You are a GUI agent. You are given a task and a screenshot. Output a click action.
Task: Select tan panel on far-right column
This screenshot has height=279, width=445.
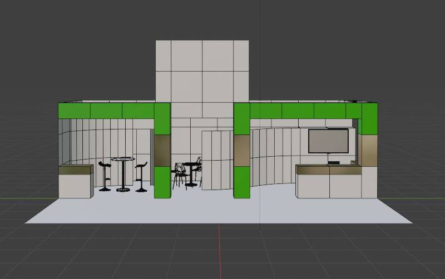pos(368,149)
